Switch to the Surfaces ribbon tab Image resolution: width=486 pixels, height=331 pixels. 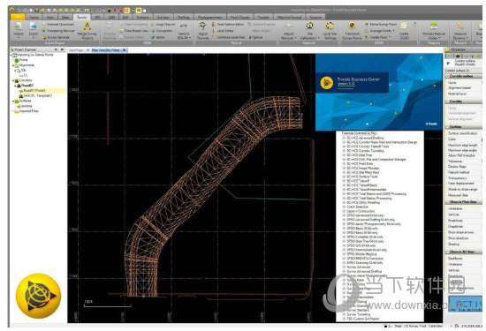[x=142, y=17]
